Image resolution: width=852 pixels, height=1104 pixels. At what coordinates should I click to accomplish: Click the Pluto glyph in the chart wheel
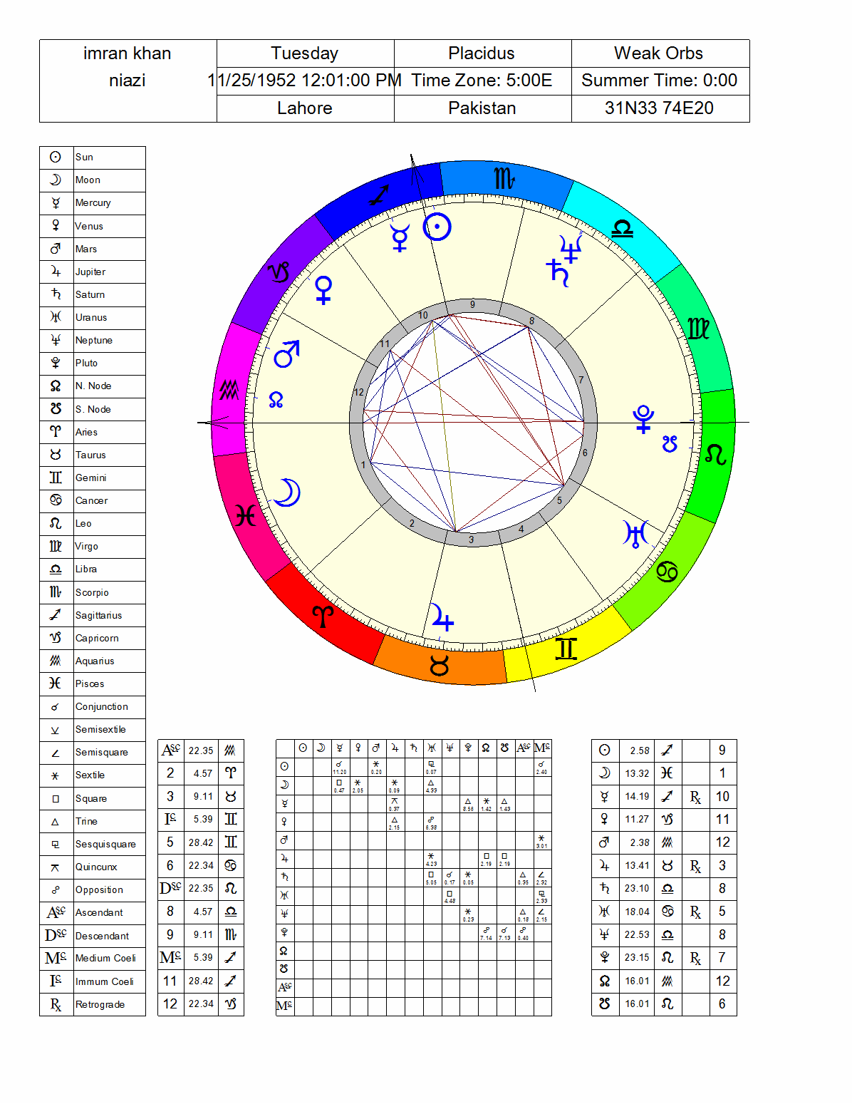coord(644,419)
